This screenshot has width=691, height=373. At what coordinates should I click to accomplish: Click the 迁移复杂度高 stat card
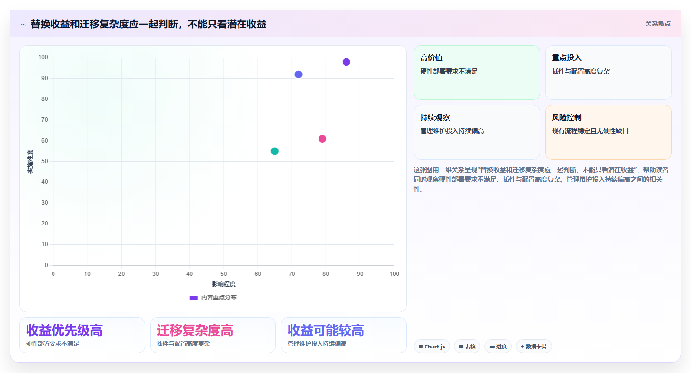point(213,335)
